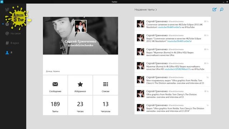
Task: Open the 23 Читаю following tile
Action: [80, 105]
